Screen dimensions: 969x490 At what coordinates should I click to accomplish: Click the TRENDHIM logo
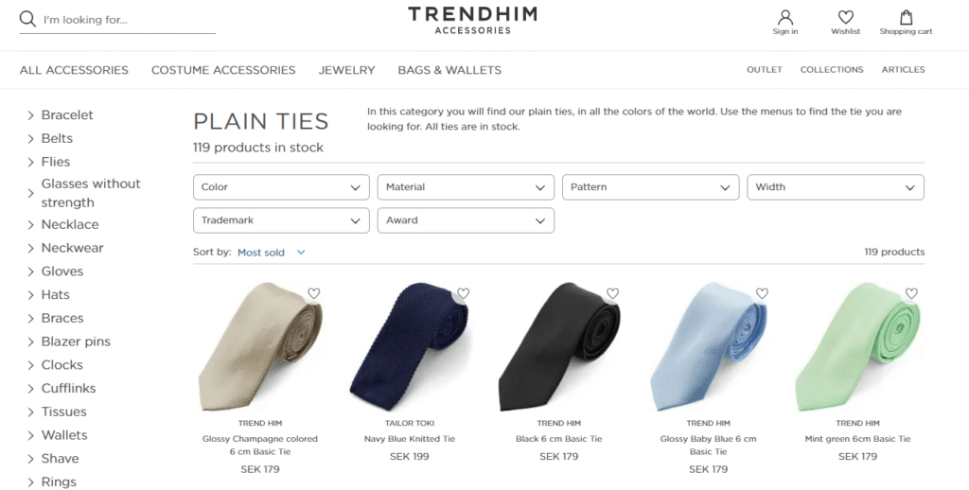tap(472, 20)
